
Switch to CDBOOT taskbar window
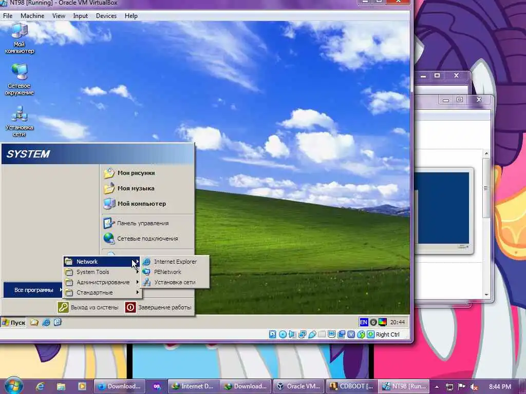point(352,386)
